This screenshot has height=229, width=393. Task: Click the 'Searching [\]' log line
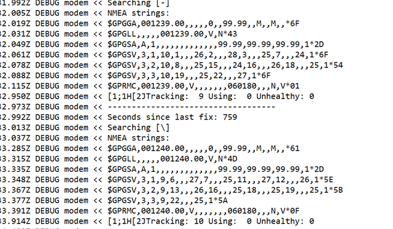coord(85,128)
